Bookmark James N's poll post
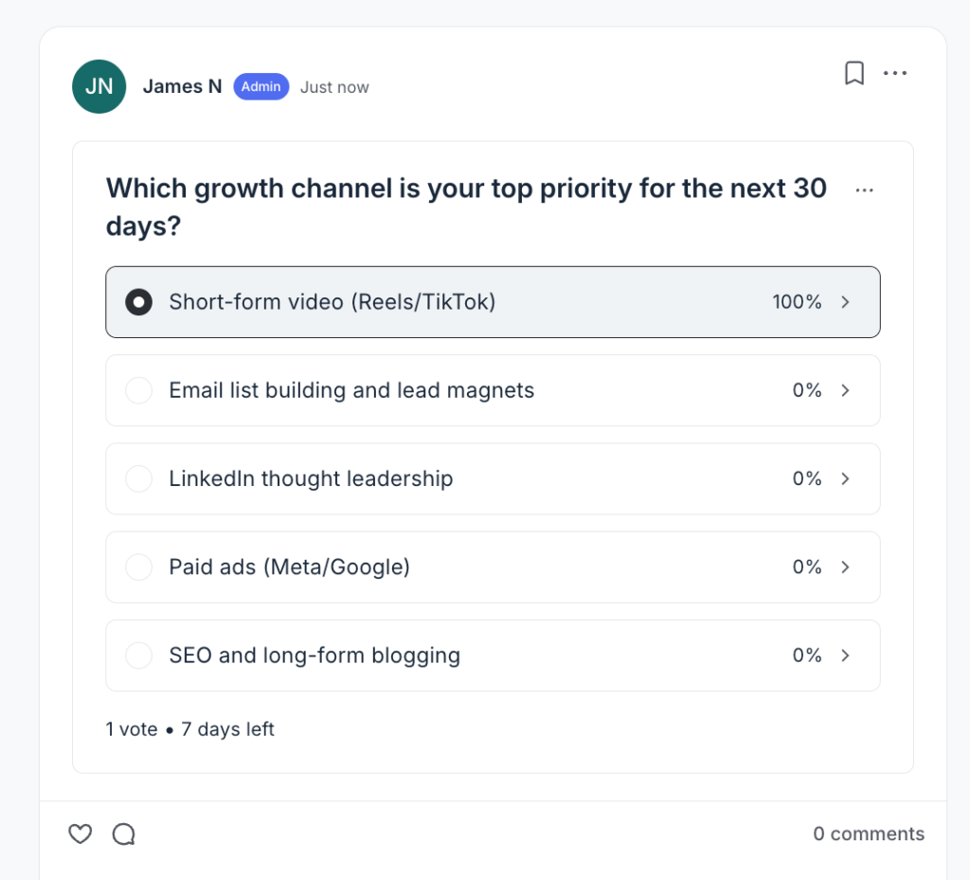 point(853,74)
